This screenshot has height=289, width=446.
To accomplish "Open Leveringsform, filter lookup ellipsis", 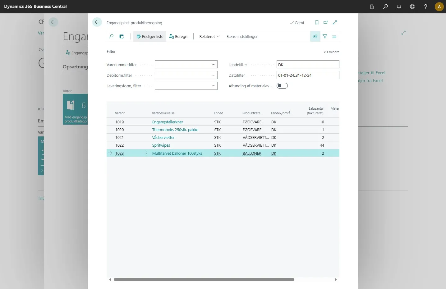I will [214, 85].
